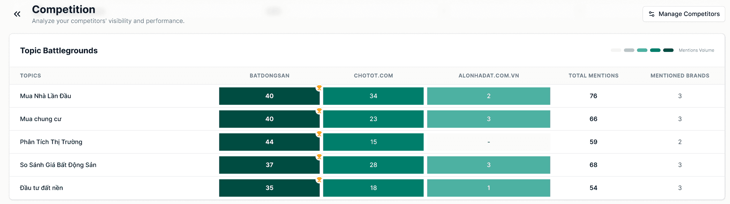
Task: Click the Competition page title
Action: [63, 9]
